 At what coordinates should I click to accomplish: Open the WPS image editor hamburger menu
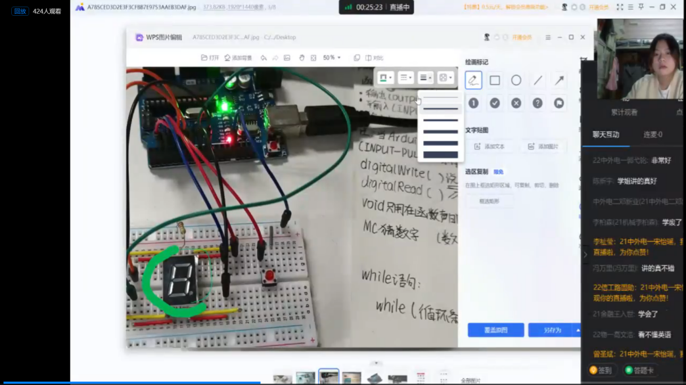(x=548, y=37)
